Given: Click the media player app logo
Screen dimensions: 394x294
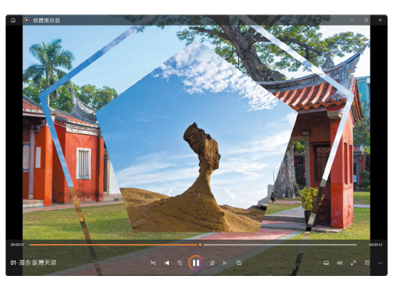Looking at the screenshot, I should [x=26, y=20].
